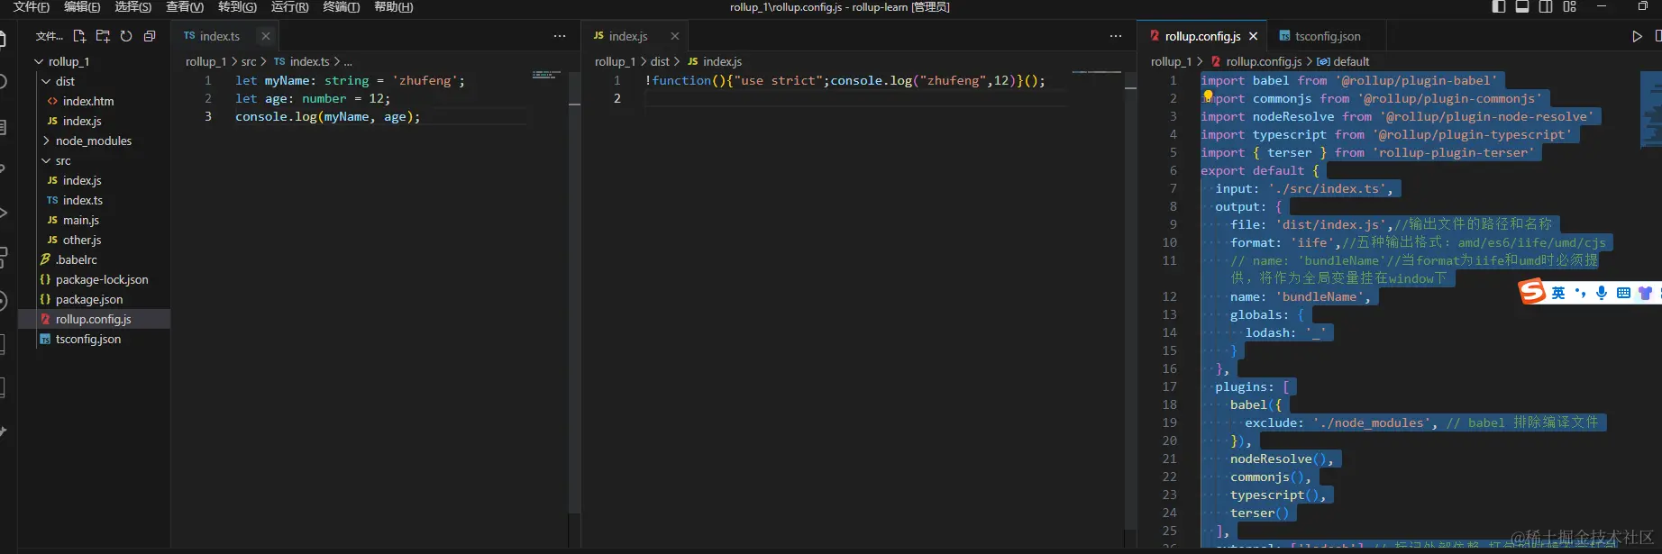The width and height of the screenshot is (1662, 554).
Task: Open index.htm in the dist folder
Action: (88, 101)
